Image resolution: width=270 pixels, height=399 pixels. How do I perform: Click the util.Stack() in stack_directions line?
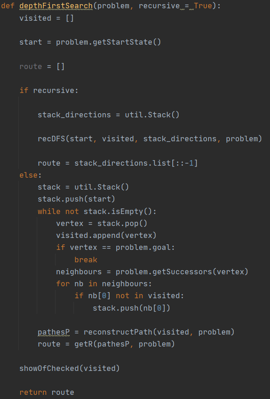[152, 115]
